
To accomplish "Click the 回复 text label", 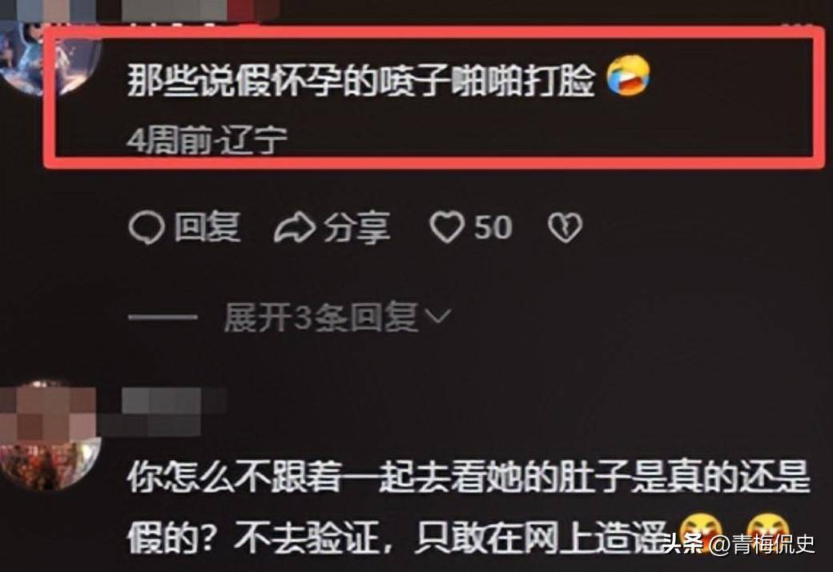I will (x=207, y=228).
